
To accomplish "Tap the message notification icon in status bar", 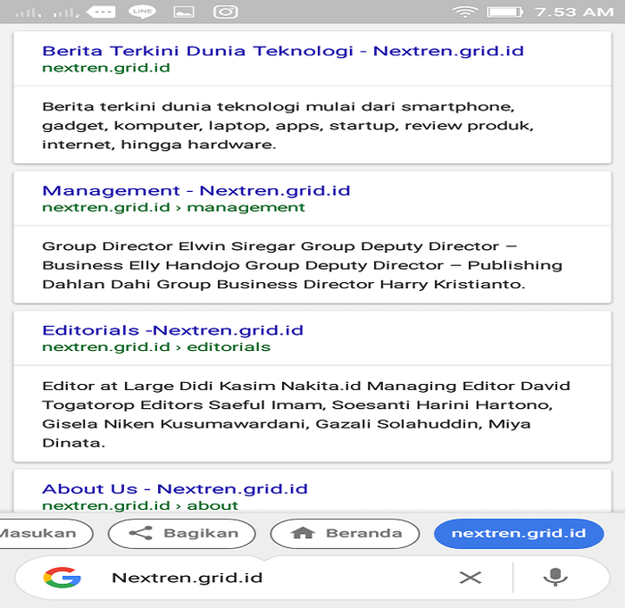I will click(101, 12).
